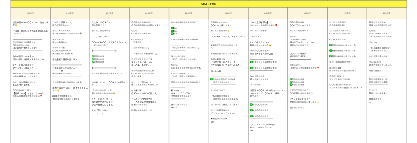The image size is (417, 143).
Task: Click the text 続きはこちら↓
Action: (297, 107)
